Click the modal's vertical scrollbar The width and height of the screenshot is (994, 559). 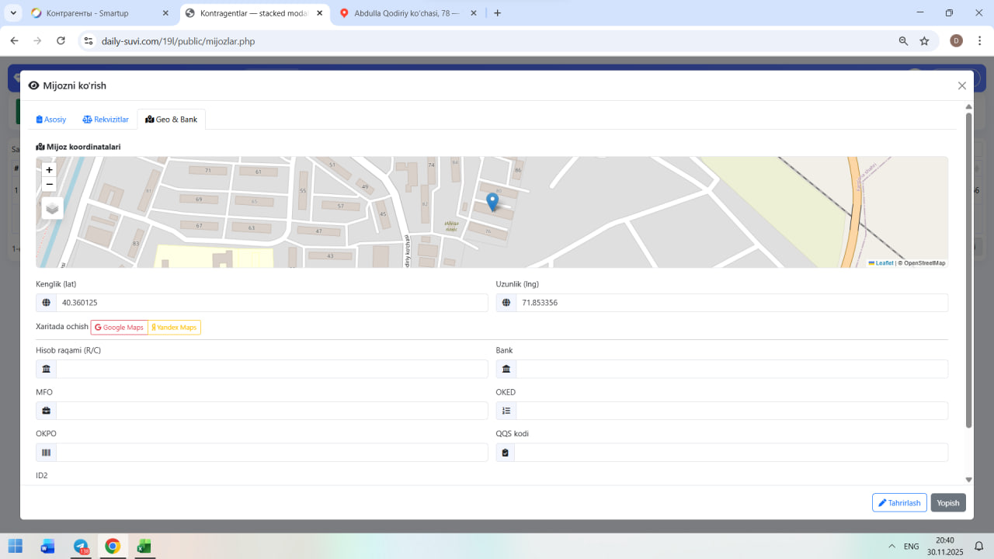click(968, 272)
